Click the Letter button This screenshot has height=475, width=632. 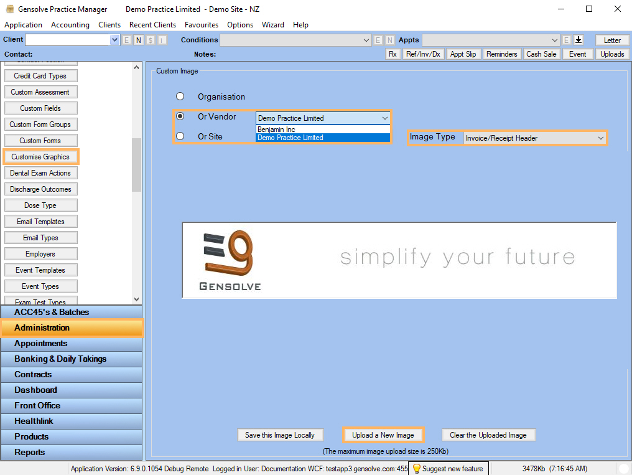click(612, 40)
